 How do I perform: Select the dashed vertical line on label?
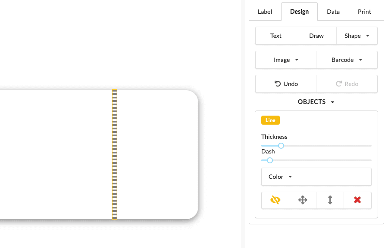pos(115,155)
